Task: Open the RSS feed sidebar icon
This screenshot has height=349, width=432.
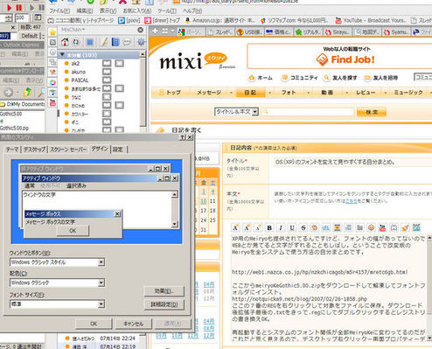Action: 52,42
